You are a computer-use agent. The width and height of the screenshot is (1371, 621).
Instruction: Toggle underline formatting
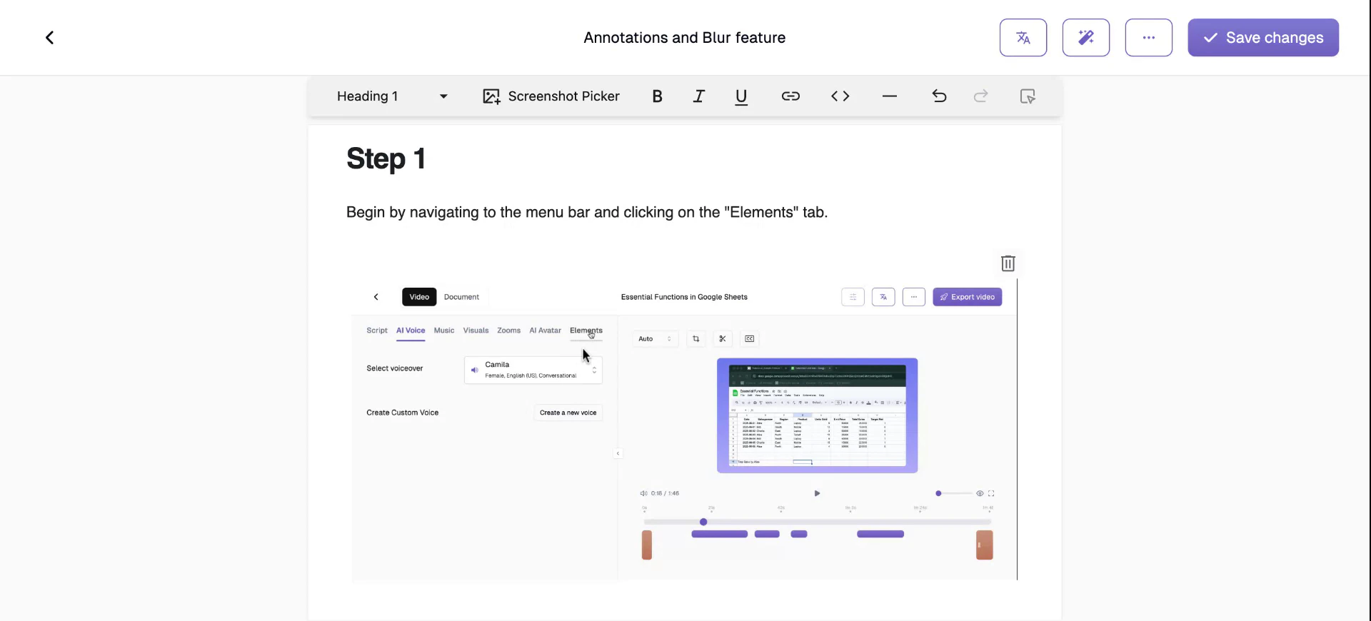coord(741,96)
